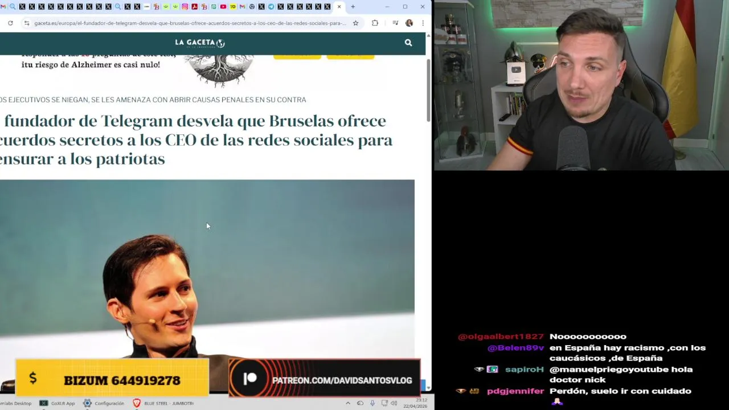This screenshot has width=729, height=410.
Task: Click the badge icon beside pdgjennifer
Action: 474,391
